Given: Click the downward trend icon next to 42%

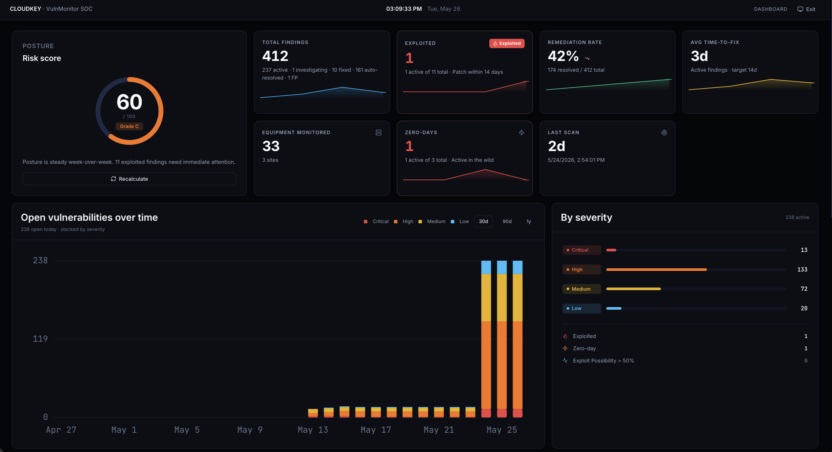Looking at the screenshot, I should point(587,58).
